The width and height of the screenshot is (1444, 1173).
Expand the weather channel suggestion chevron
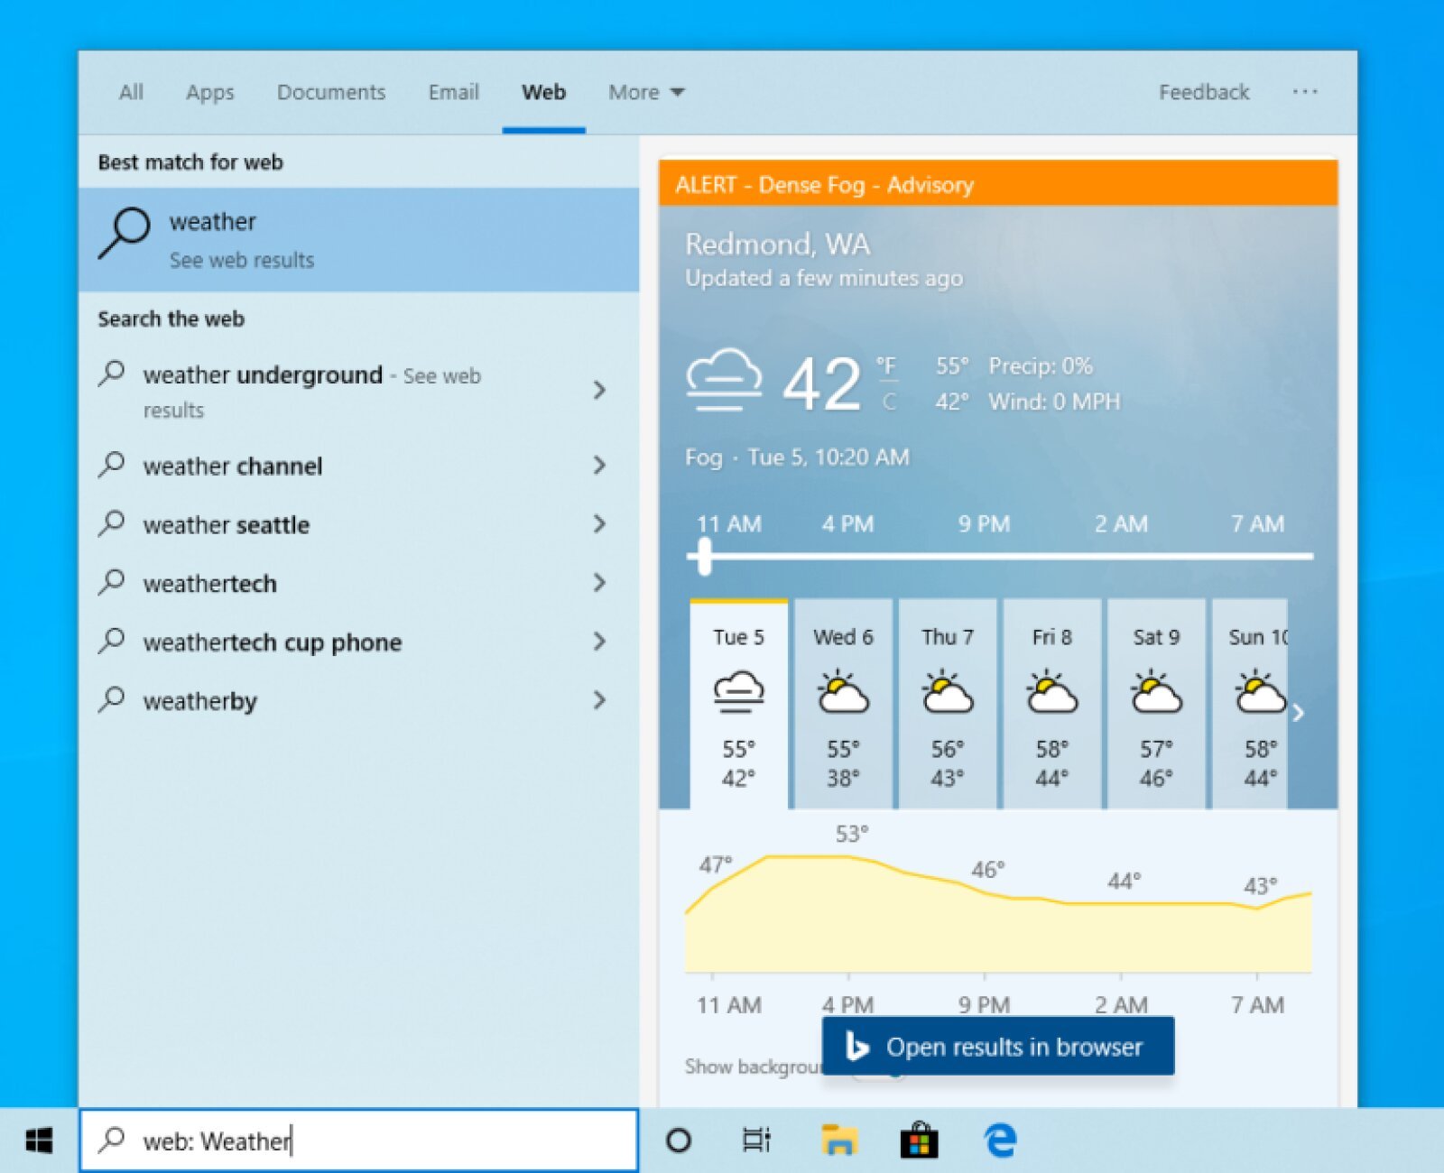pyautogui.click(x=600, y=466)
